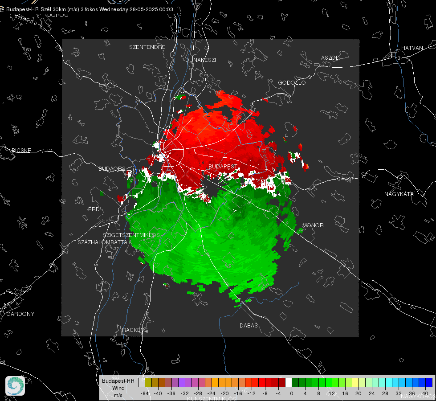Click the BICSKE city label

[21, 150]
